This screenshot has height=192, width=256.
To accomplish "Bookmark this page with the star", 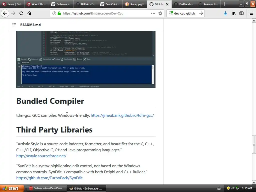I will click(x=160, y=13).
